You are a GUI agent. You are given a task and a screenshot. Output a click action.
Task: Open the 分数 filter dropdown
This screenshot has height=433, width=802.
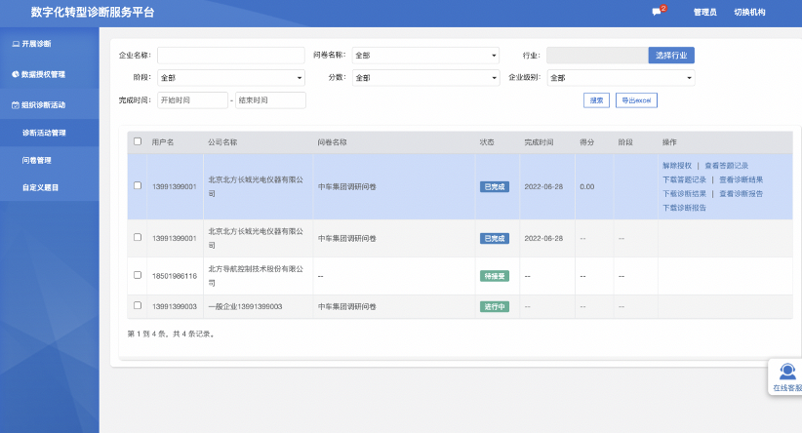tap(425, 78)
